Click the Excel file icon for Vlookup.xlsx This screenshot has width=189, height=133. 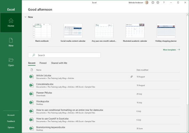pyautogui.click(x=31, y=102)
